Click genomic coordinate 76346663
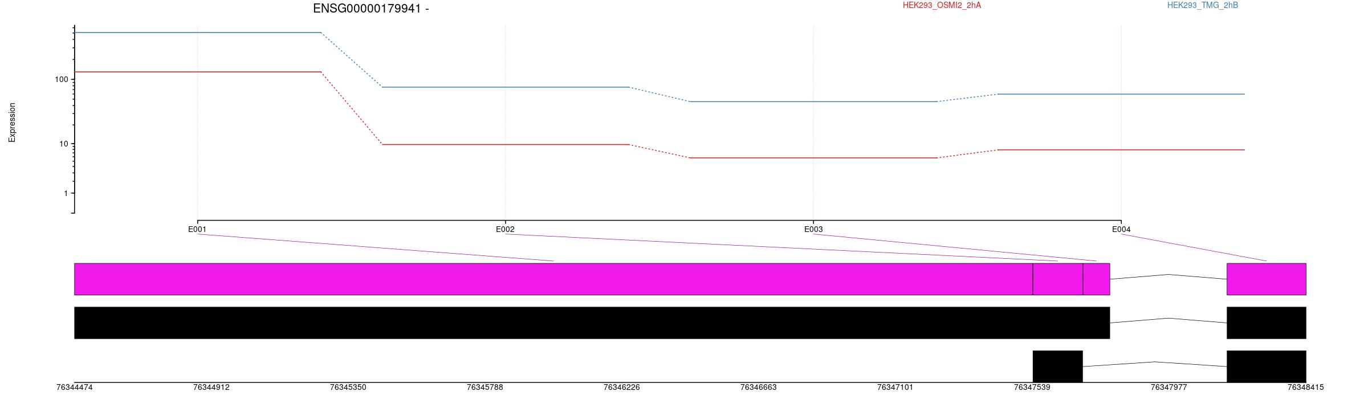The width and height of the screenshot is (1368, 399). [x=759, y=388]
